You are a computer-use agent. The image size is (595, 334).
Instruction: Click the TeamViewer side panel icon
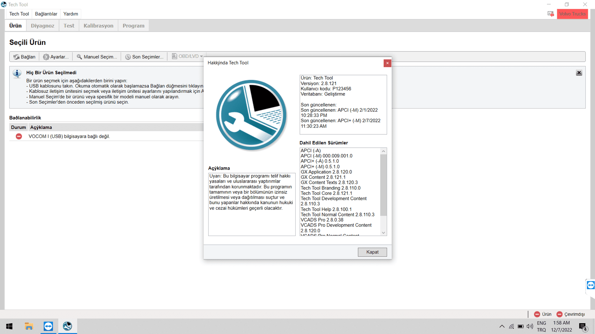[x=591, y=285]
